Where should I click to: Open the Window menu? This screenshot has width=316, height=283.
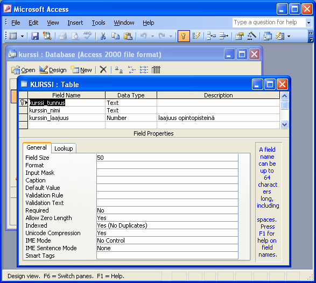(124, 23)
